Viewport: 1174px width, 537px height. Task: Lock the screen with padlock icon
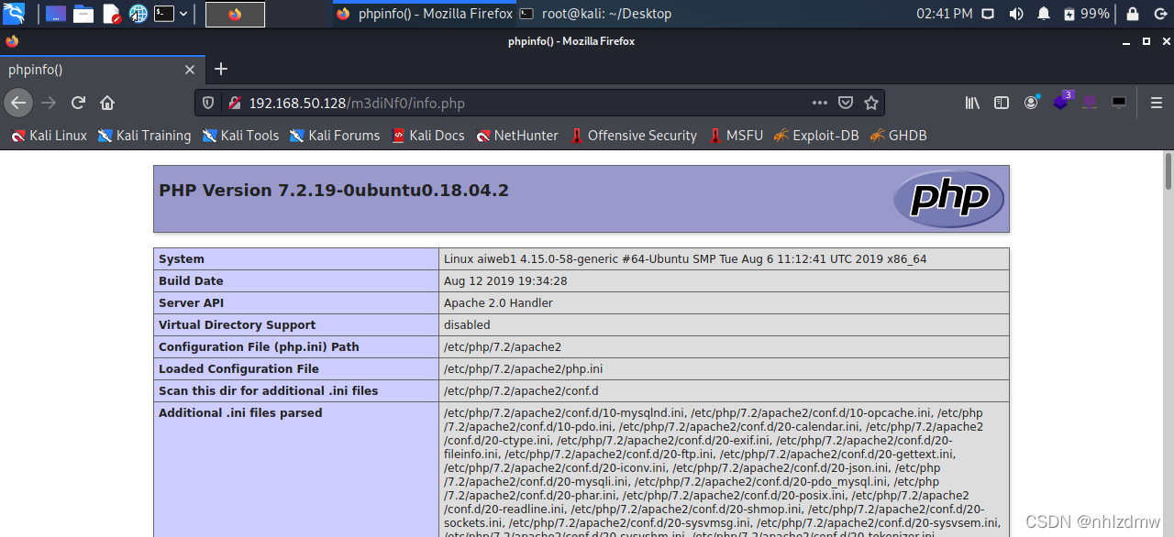pos(1133,14)
